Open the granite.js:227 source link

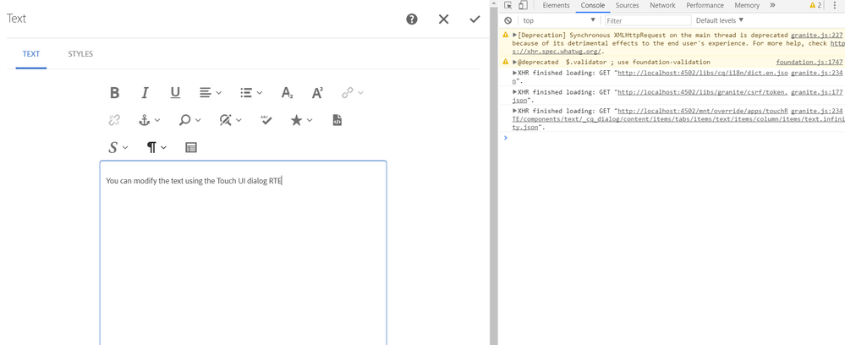(x=817, y=35)
